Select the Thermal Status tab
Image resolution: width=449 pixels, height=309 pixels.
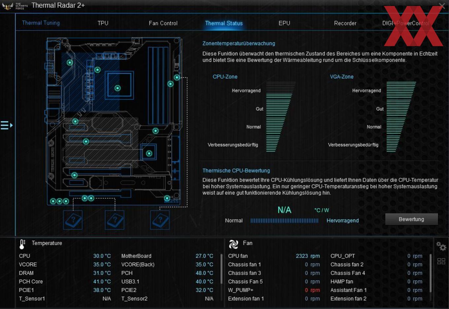pos(224,23)
